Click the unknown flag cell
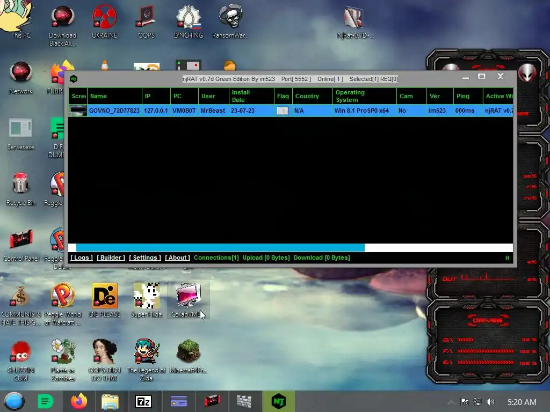Screen dimensions: 550x412 point(283,111)
